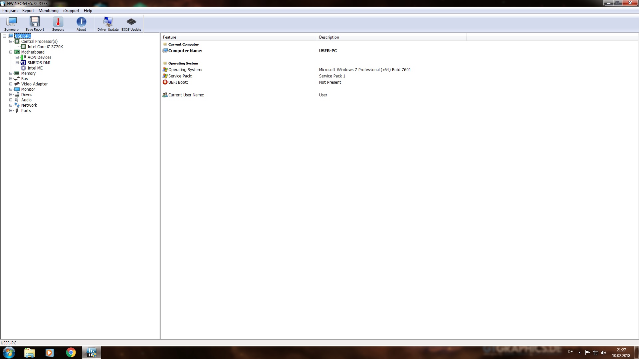Viewport: 639px width, 359px height.
Task: Open the eSupport menu
Action: point(71,11)
